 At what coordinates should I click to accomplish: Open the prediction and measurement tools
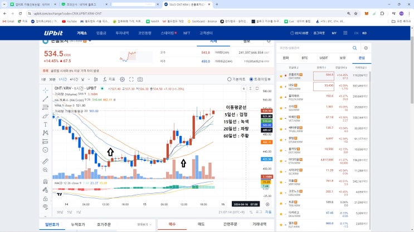pyautogui.click(x=46, y=142)
